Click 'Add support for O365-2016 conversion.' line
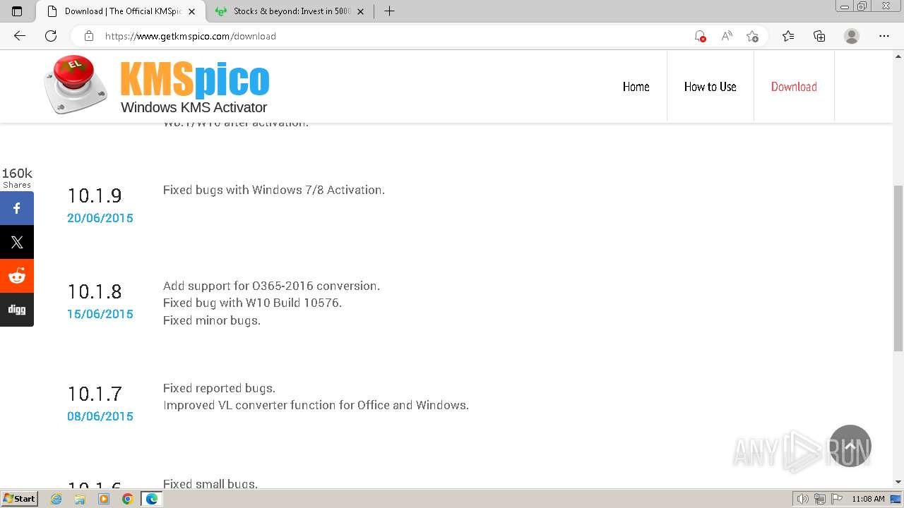904x508 pixels. [x=271, y=286]
